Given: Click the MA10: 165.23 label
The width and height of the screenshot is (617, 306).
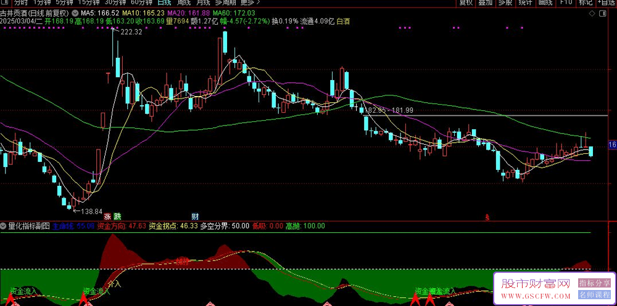Looking at the screenshot, I should [x=143, y=13].
